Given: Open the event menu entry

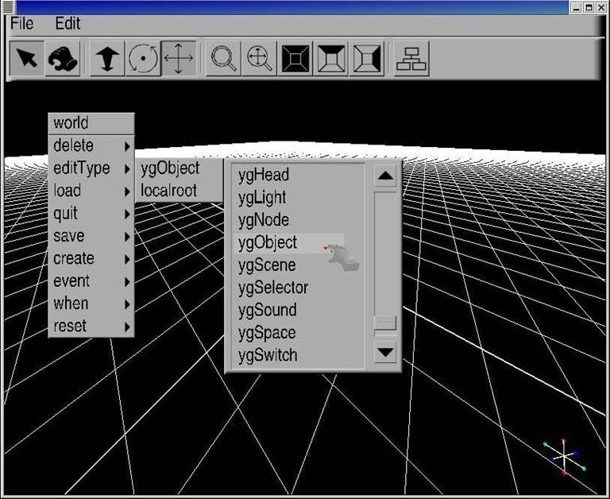Looking at the screenshot, I should 91,281.
